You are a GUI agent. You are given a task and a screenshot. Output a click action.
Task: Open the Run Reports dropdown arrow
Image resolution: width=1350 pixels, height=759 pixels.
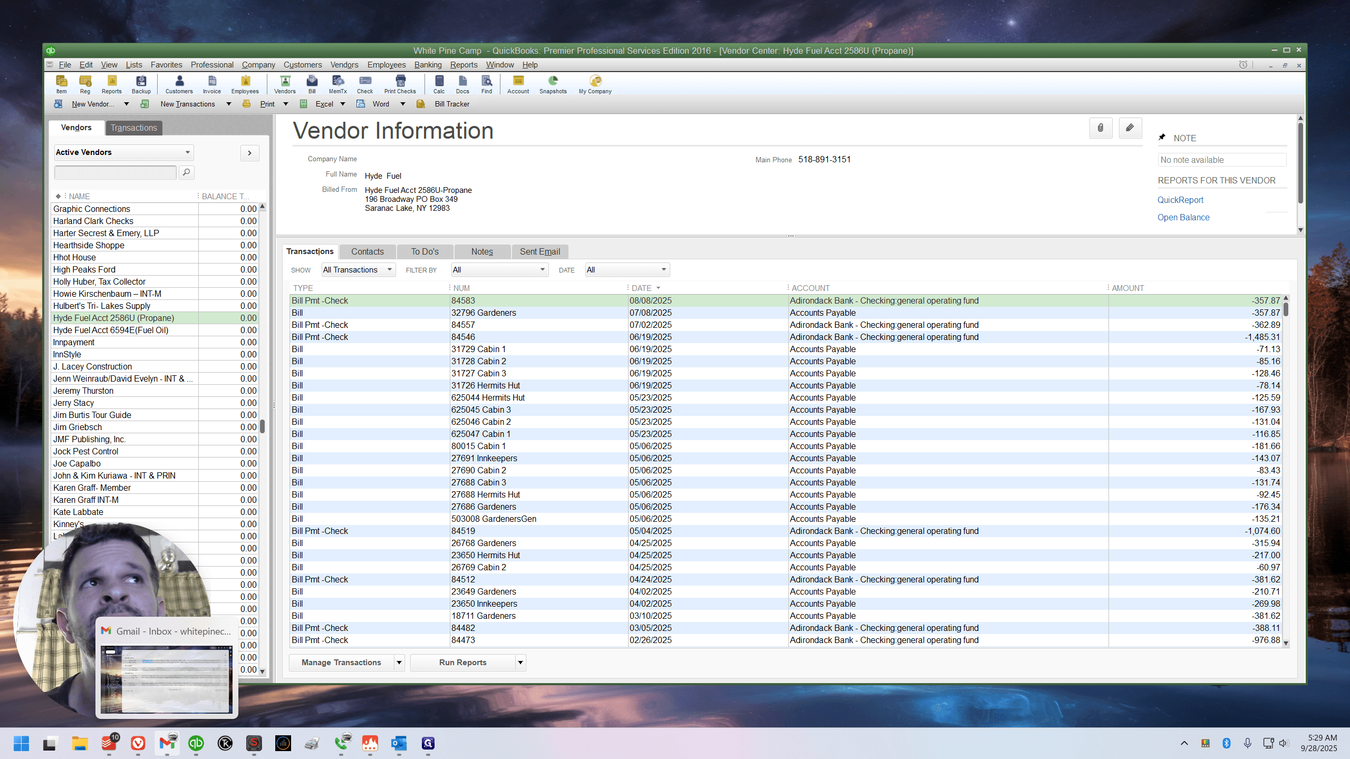click(x=520, y=663)
